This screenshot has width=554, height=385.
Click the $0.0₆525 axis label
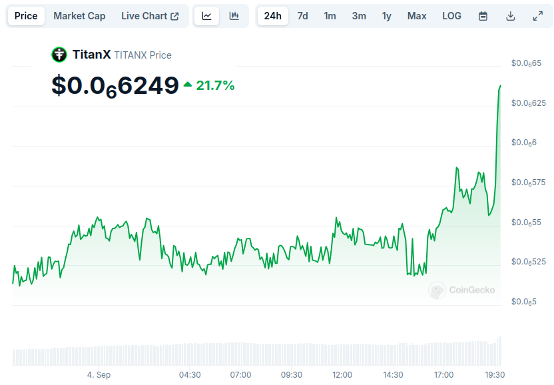[529, 262]
